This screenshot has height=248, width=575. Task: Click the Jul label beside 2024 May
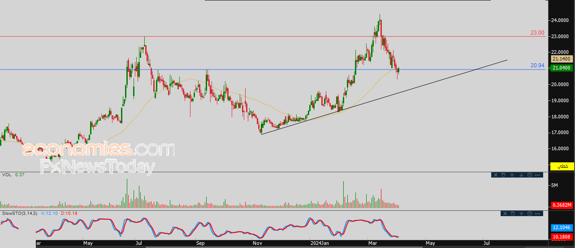click(x=486, y=244)
